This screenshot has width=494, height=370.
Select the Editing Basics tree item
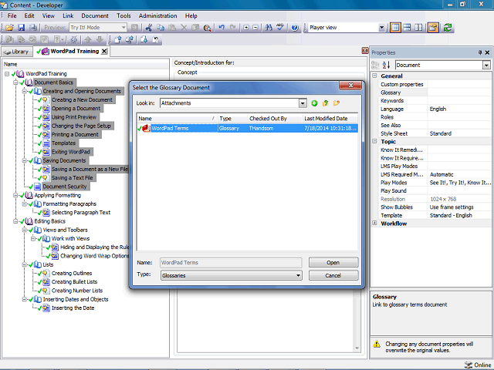point(49,221)
